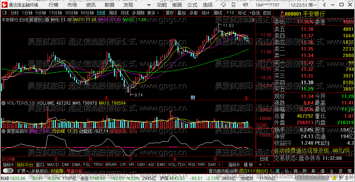Viewport: 355px width, 182px height.
Task: Toggle the 弹 popup switch
Action: 8,171
